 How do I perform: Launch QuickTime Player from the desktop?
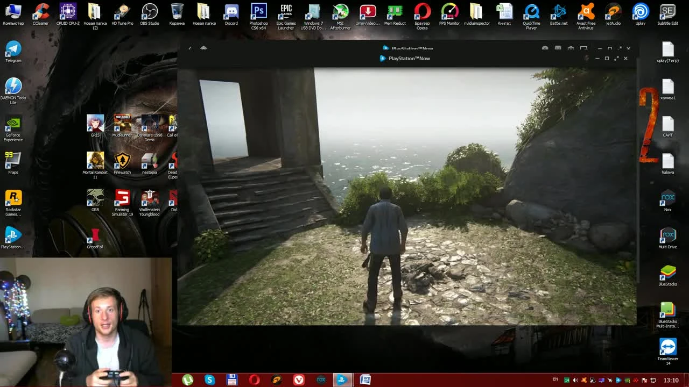(531, 16)
